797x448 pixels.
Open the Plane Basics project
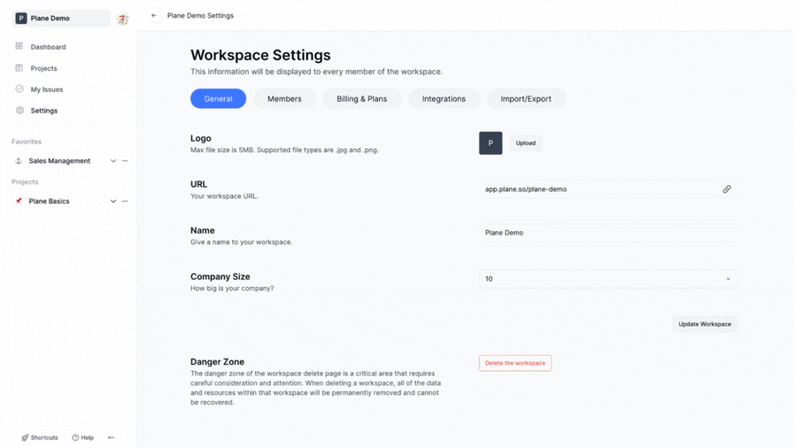pyautogui.click(x=49, y=201)
